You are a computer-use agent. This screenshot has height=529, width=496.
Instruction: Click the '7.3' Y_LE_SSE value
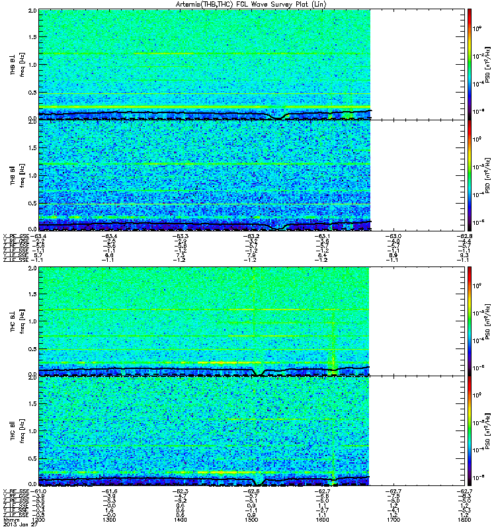click(181, 255)
